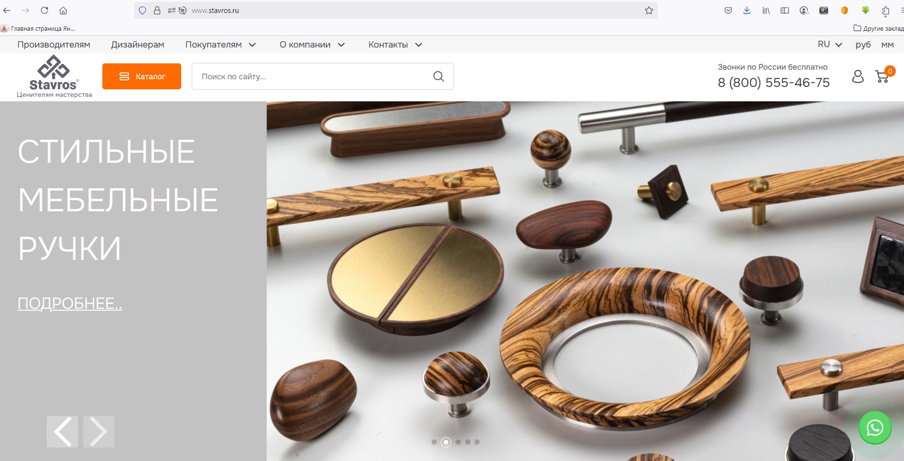Switch units via the мм selector
This screenshot has height=461, width=904.
[888, 45]
